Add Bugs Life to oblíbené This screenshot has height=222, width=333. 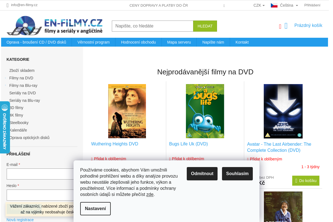click(187, 159)
